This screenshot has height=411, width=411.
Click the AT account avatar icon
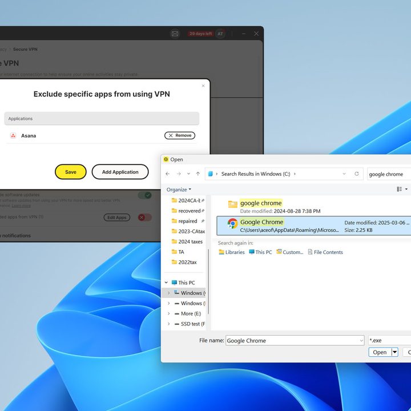[220, 34]
